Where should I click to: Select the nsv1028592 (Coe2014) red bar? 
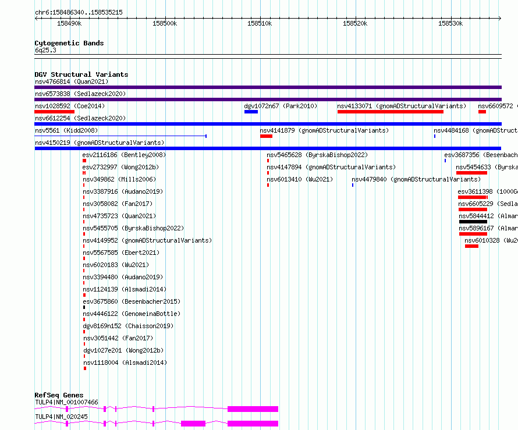(x=55, y=112)
